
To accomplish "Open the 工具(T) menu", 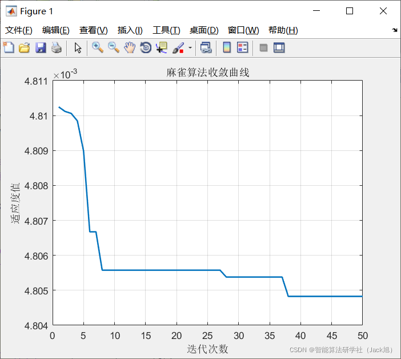I will 166,30.
